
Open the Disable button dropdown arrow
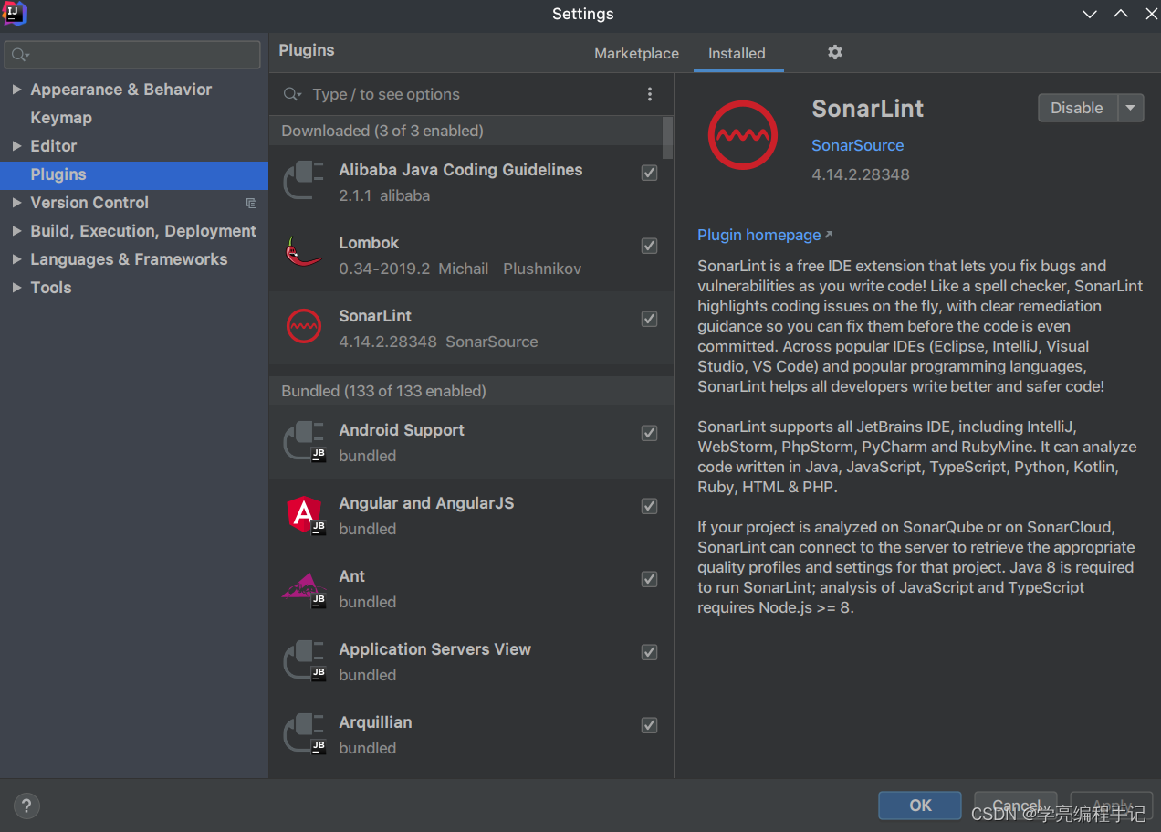1130,108
